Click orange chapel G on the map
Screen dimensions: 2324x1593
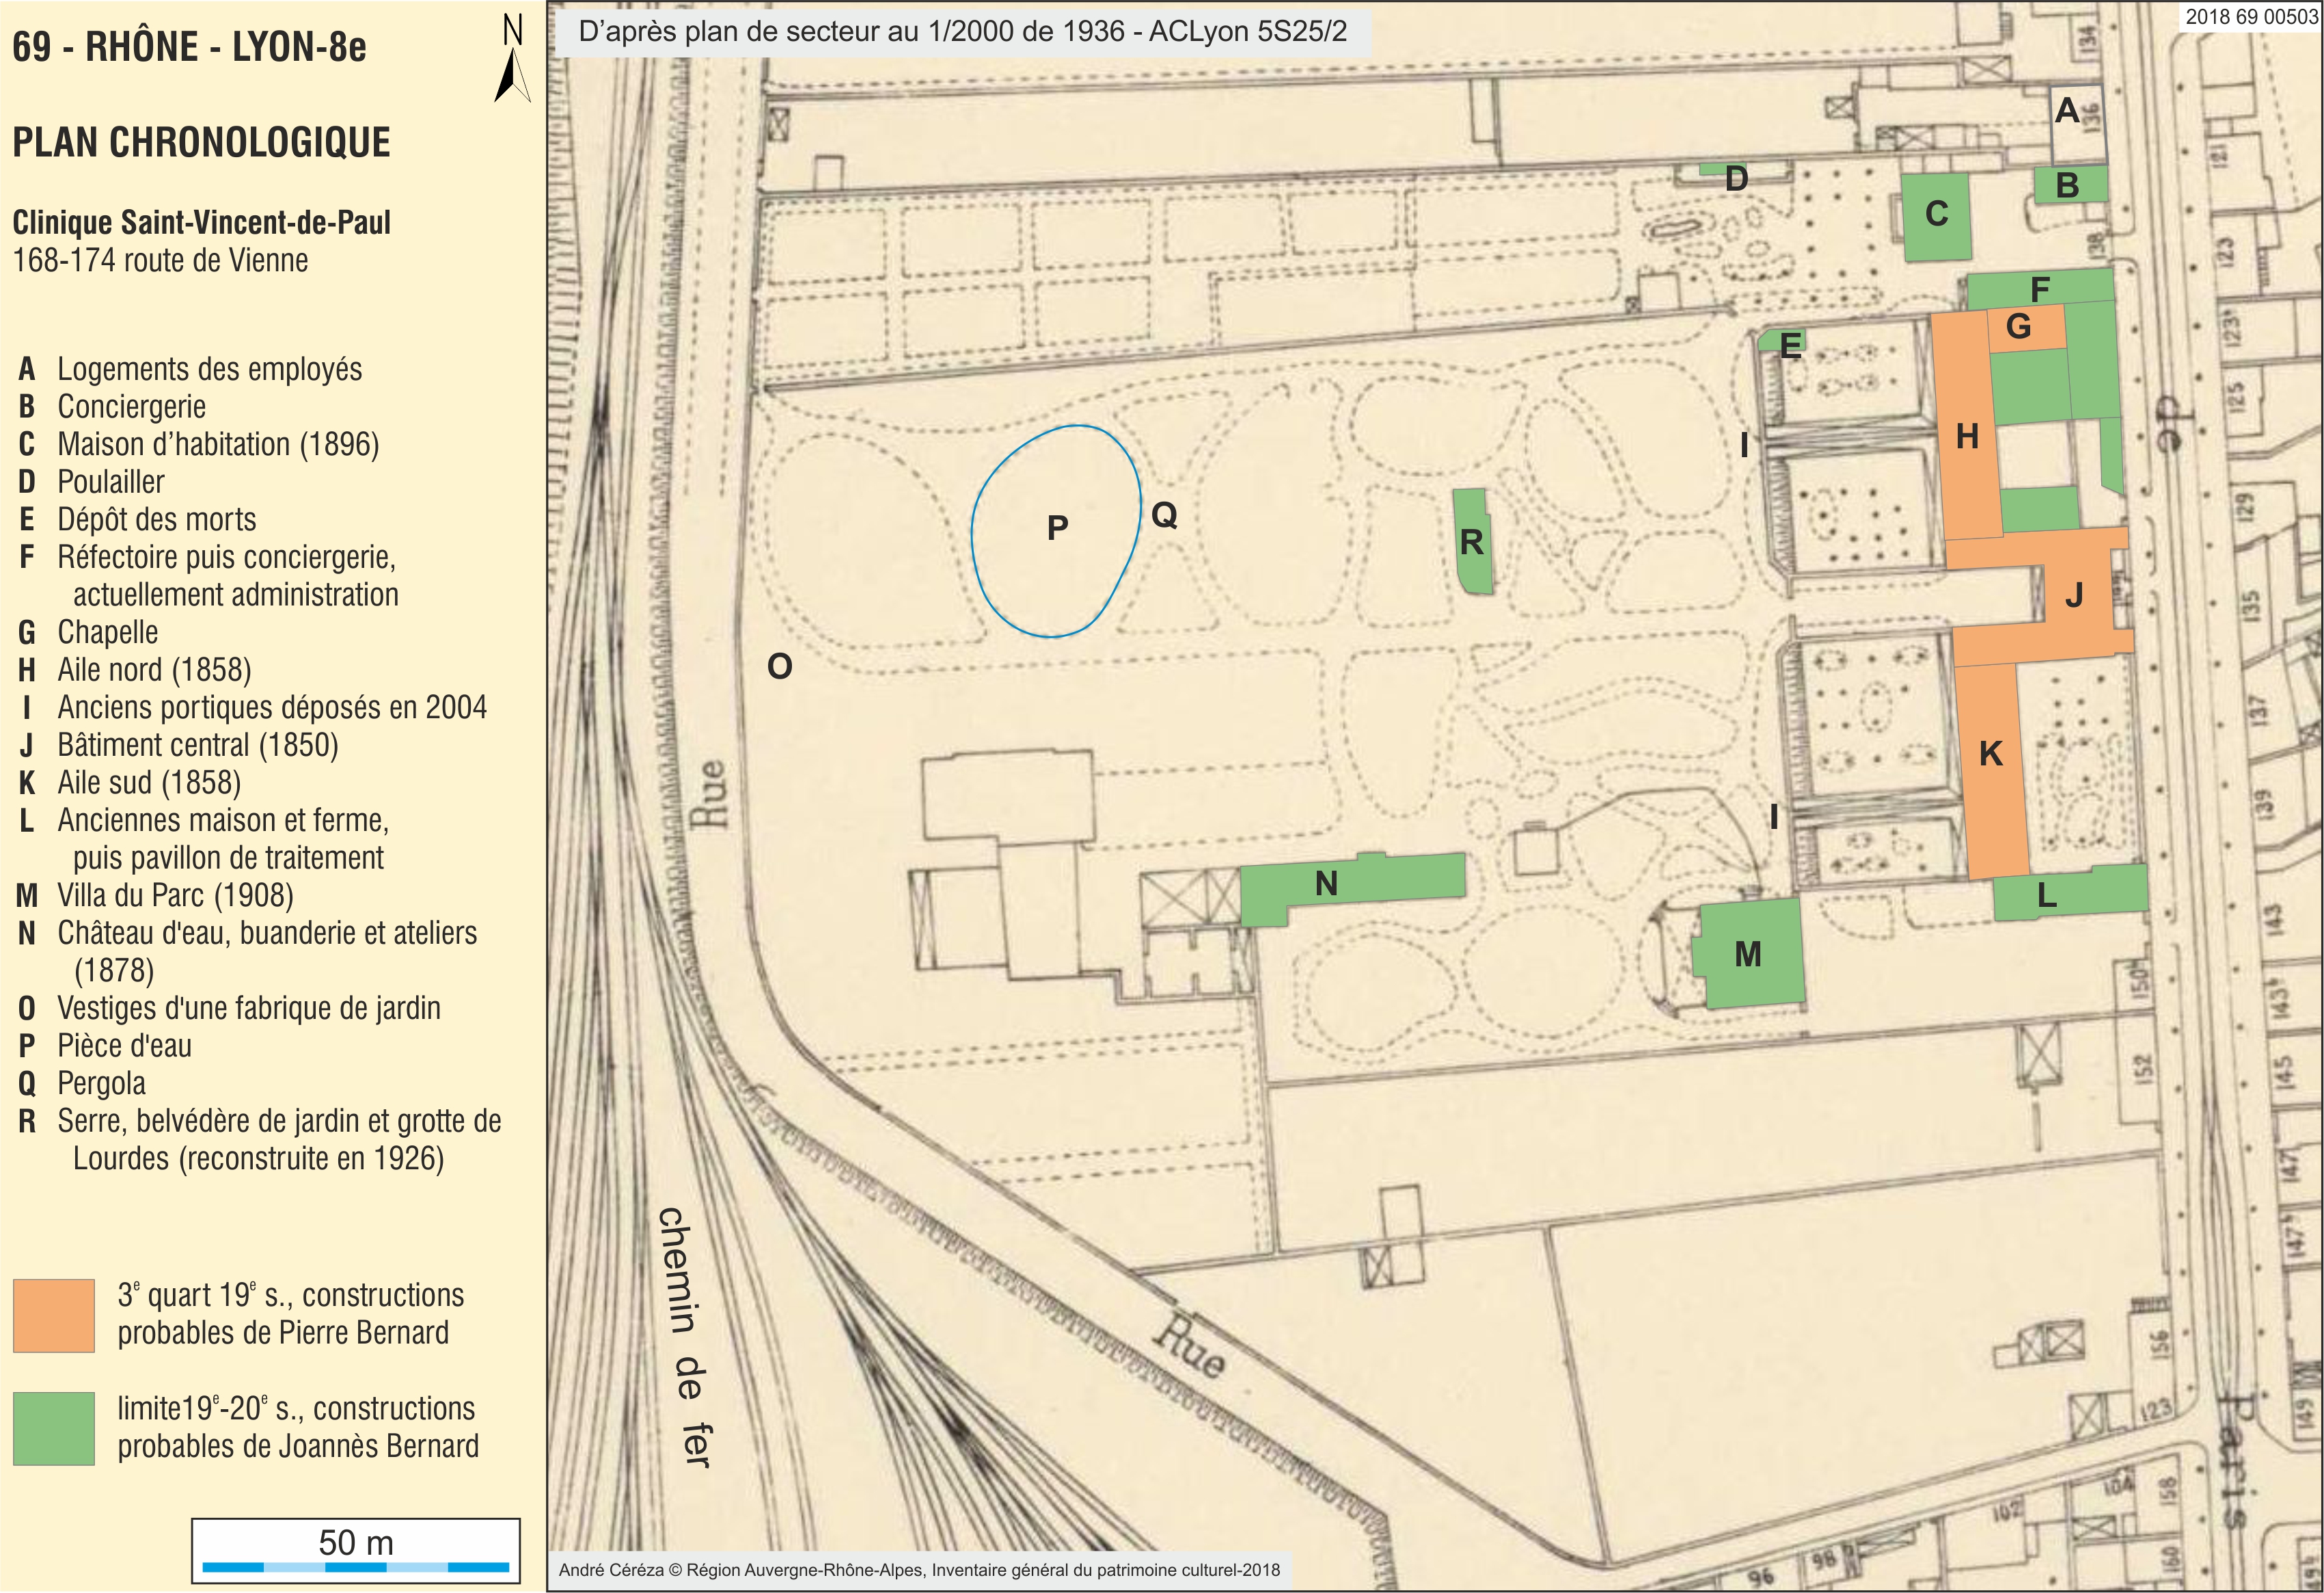[2026, 327]
